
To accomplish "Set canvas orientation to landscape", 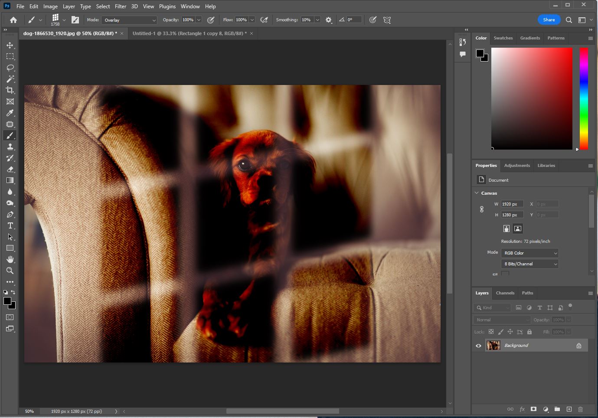I will 517,229.
